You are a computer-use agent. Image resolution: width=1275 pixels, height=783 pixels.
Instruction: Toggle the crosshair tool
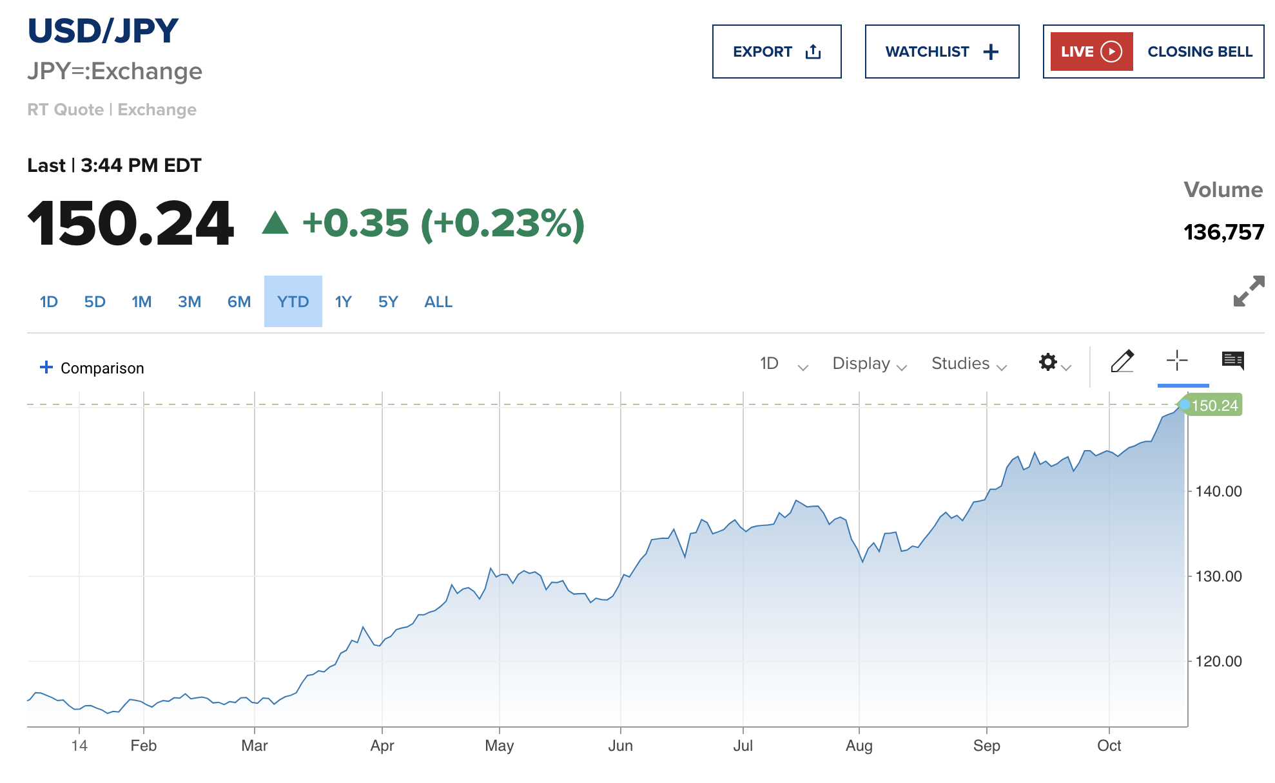coord(1177,361)
